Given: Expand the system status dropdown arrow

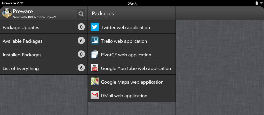Looking at the screenshot, I should tap(261, 3).
